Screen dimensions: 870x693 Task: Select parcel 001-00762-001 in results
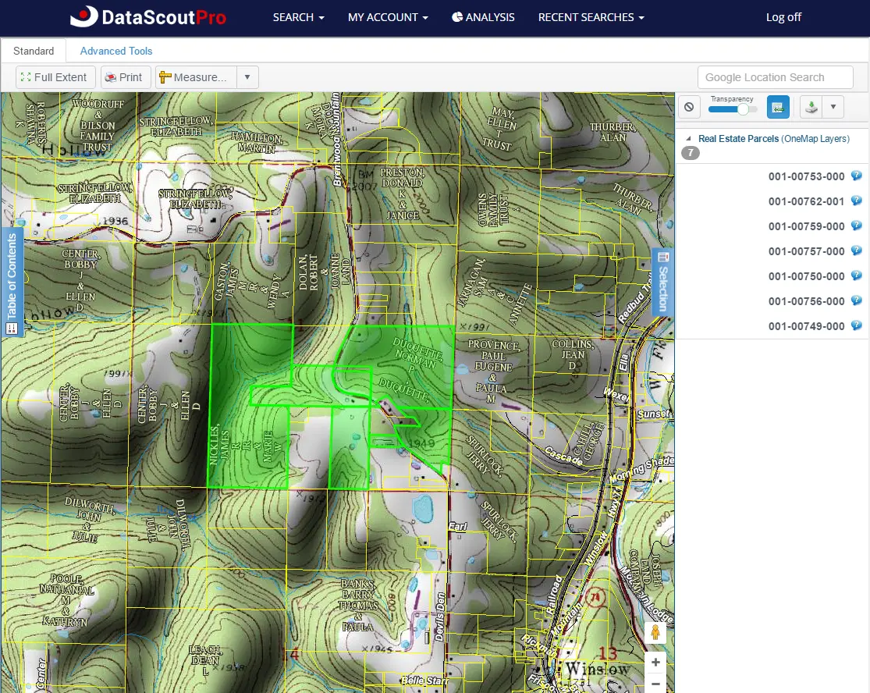pos(806,201)
